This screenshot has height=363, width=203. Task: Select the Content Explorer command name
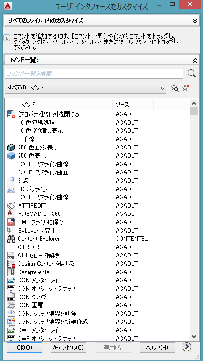(x=39, y=239)
